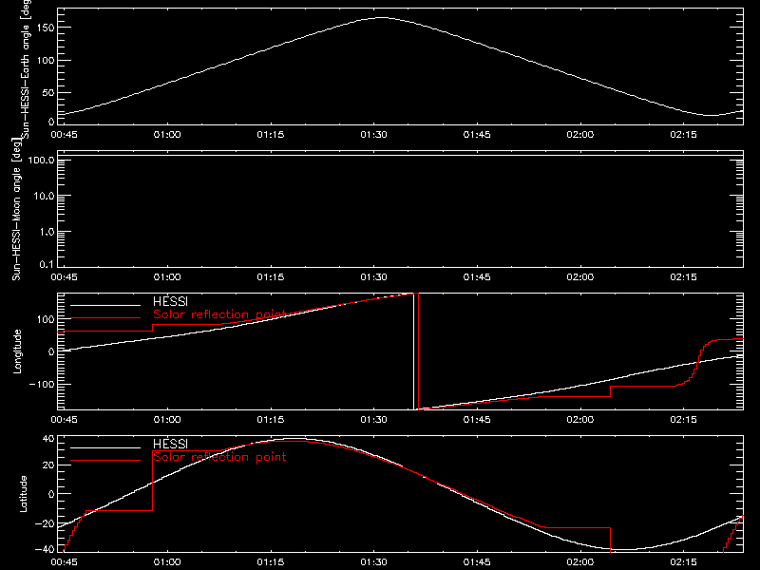
Task: Click the 'Sun-HESSI-Moon angle [deg]' axis title
Action: coord(16,209)
